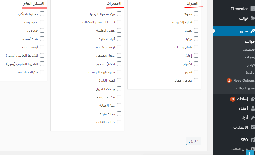Check the ثلاثة أعمدة layout option
The image size is (255, 155).
pos(42,39)
